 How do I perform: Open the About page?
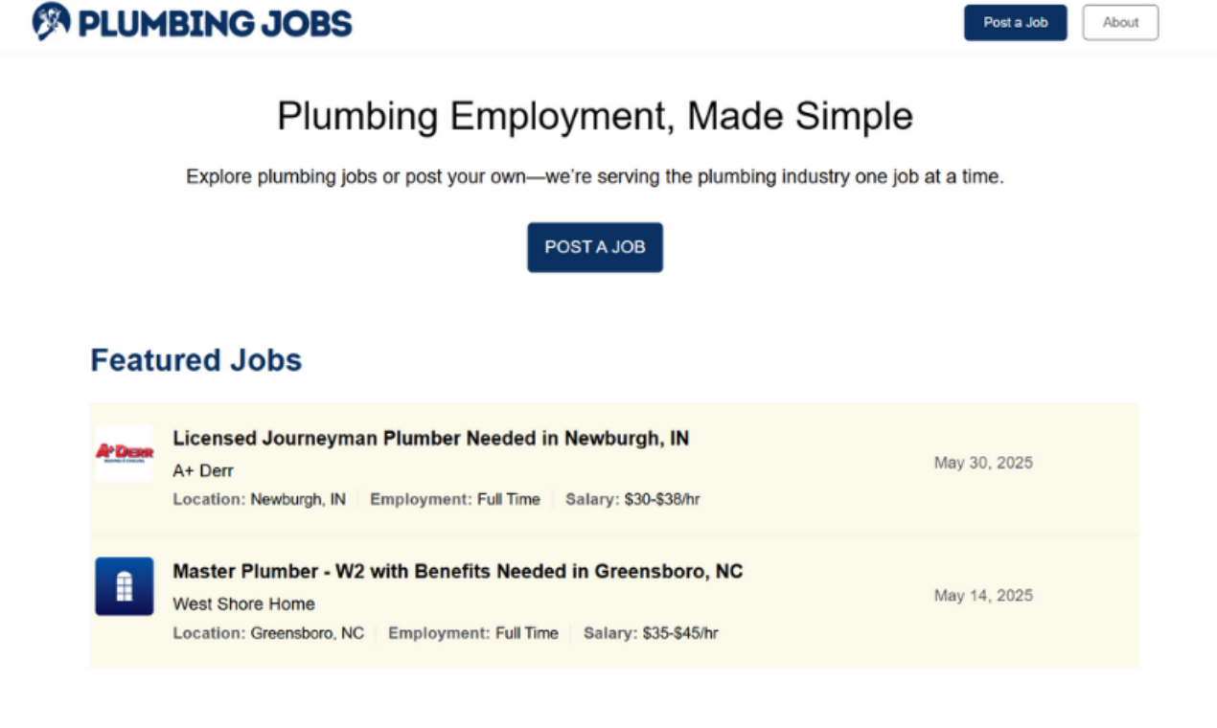pyautogui.click(x=1119, y=22)
